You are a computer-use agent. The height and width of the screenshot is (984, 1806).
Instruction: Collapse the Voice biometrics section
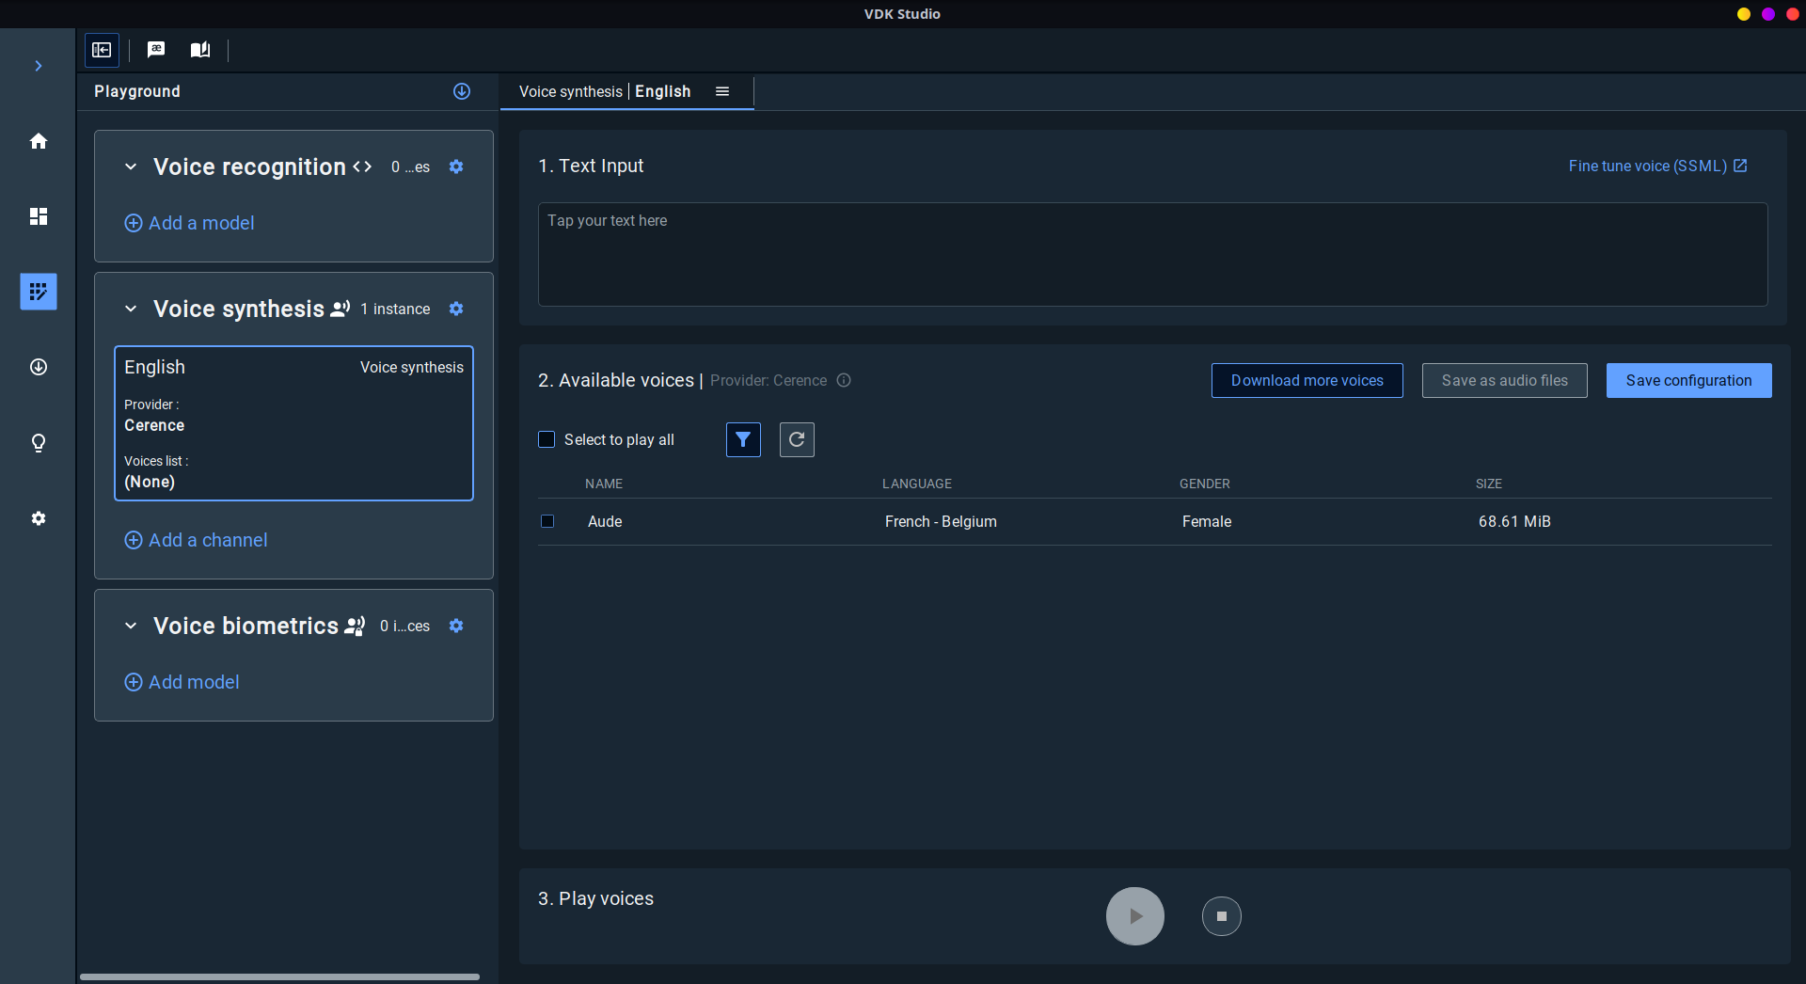coord(131,627)
